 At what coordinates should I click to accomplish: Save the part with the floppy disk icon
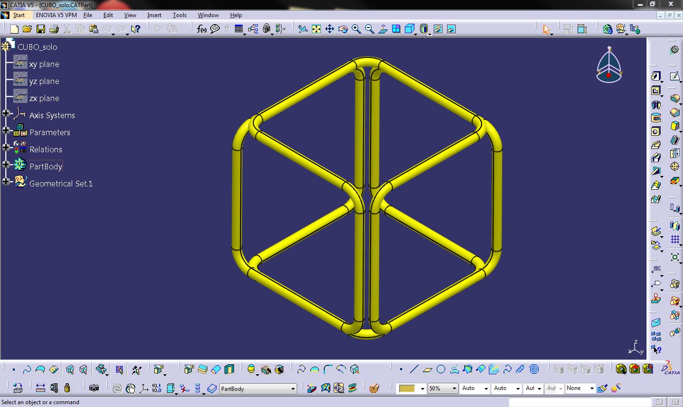tap(41, 29)
